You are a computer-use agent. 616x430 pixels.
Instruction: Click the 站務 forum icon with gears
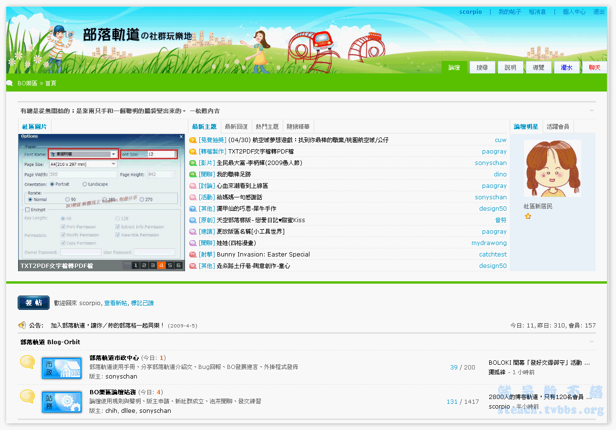tap(62, 402)
